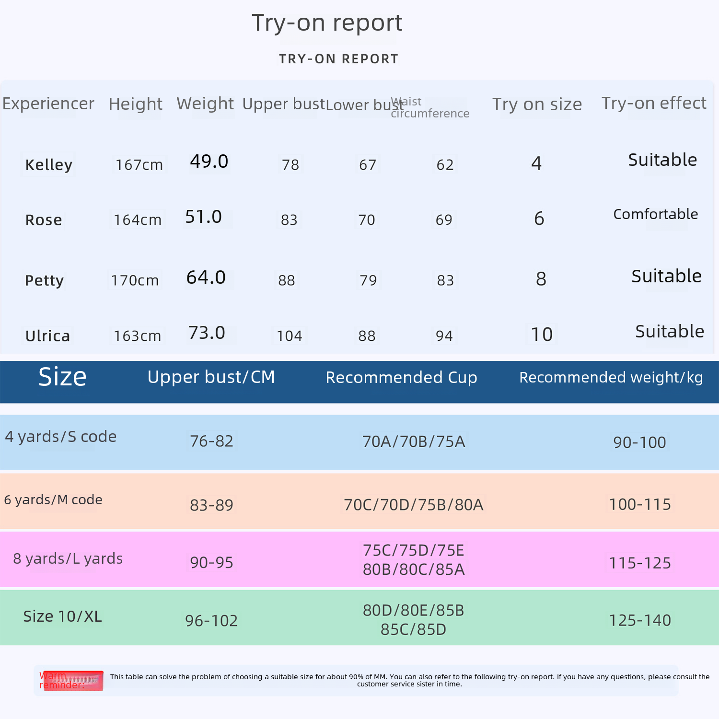
Task: Select Rose's height value 164cm
Action: 138,220
